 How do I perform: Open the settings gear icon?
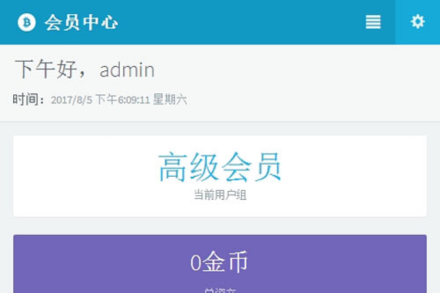tap(418, 21)
